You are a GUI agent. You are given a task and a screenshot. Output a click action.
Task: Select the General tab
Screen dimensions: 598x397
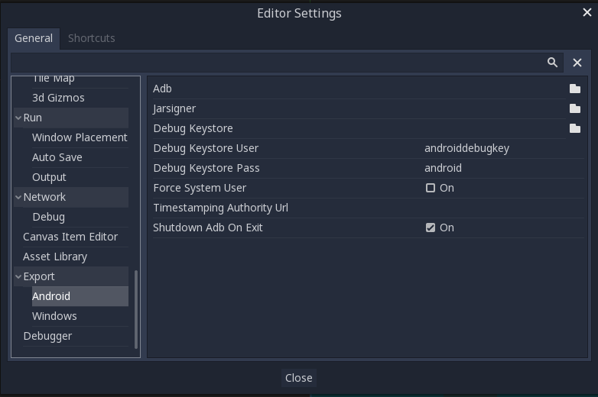[34, 38]
